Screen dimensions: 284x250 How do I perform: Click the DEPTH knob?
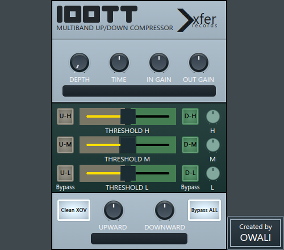pos(80,62)
